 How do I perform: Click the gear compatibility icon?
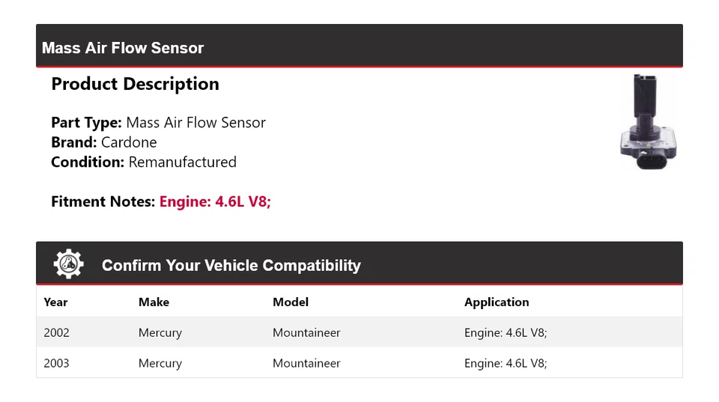coord(68,264)
